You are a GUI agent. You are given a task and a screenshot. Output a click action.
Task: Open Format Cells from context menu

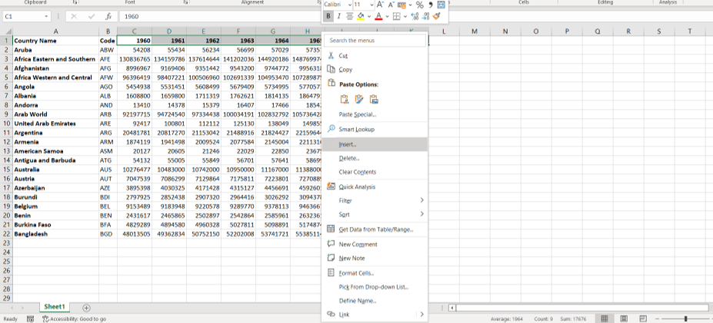pos(375,273)
